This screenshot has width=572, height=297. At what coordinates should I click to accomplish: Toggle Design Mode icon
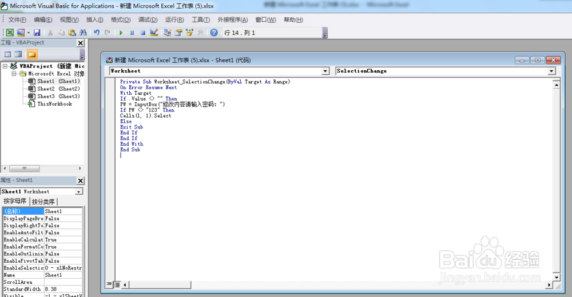point(154,33)
